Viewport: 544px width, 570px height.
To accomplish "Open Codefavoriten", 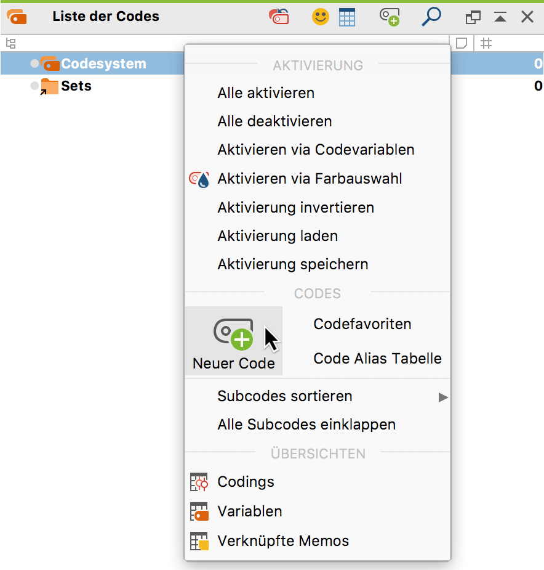I will (362, 324).
